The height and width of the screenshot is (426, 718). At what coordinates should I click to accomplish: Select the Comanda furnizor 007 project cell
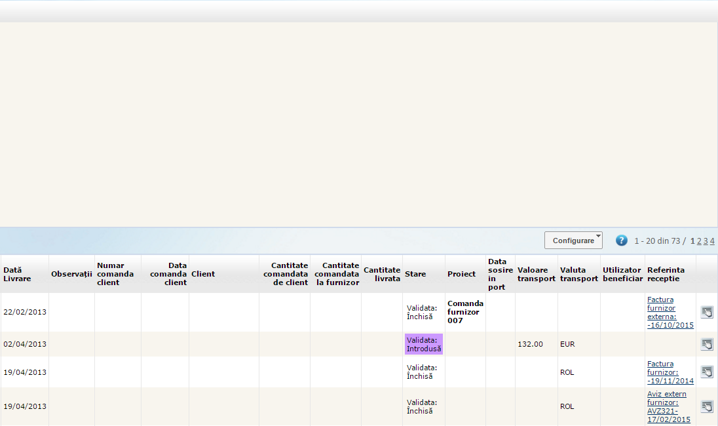point(465,312)
